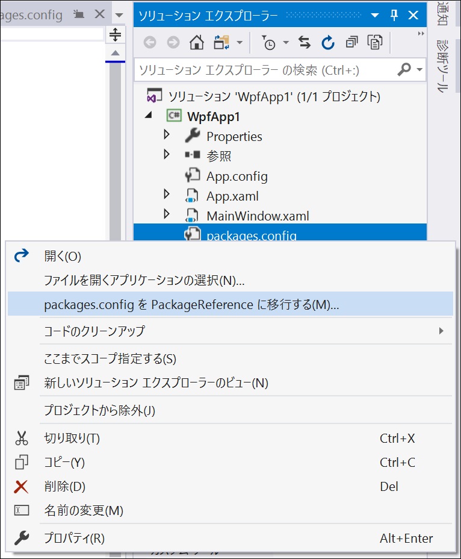Choose packages.config を PackageReference に移行する(M)...

pyautogui.click(x=230, y=304)
